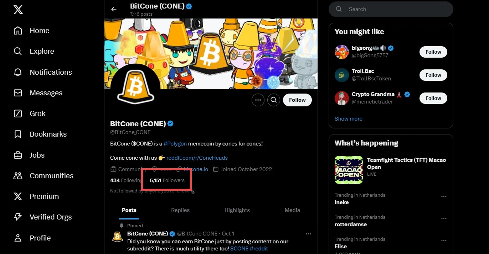Follow the Crypto Grandma account
Viewport: 489px width, 254px height.
click(433, 98)
